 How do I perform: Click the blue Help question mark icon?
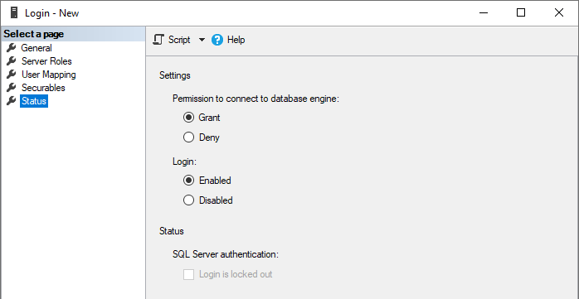click(x=217, y=40)
